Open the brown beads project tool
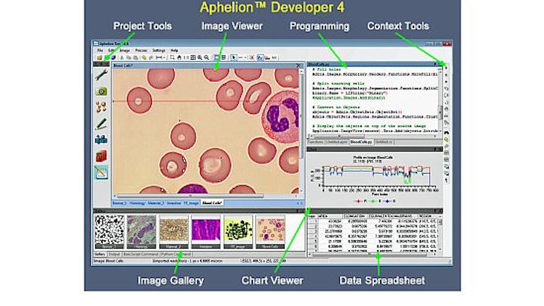Screen dimensions: 544x306 101,107
